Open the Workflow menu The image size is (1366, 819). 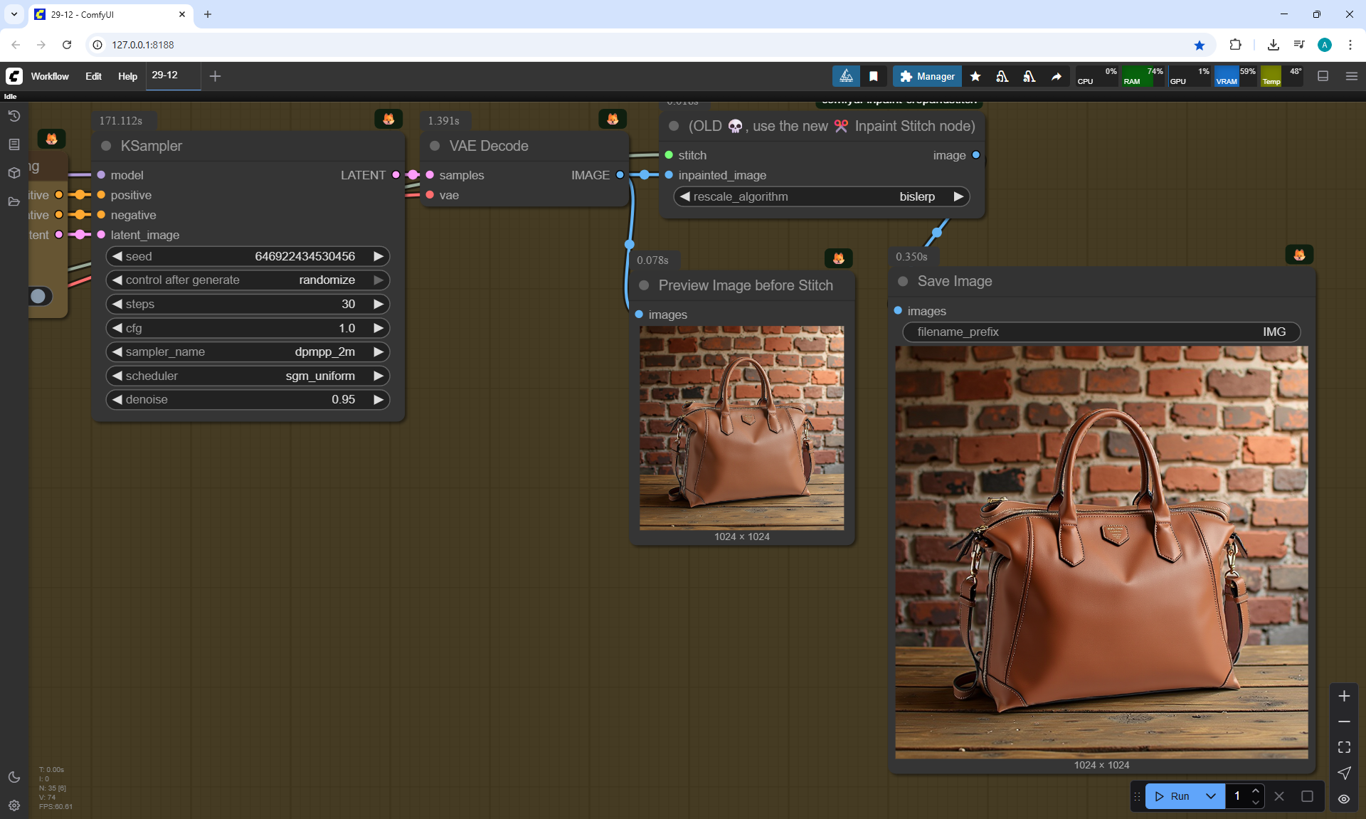50,76
